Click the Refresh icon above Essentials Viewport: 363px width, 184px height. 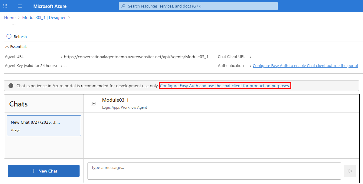tap(9, 36)
